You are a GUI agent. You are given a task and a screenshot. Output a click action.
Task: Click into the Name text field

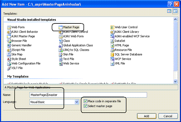[x=88, y=95]
